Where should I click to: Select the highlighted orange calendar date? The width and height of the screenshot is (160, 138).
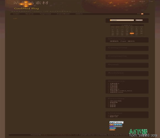pos(132,33)
